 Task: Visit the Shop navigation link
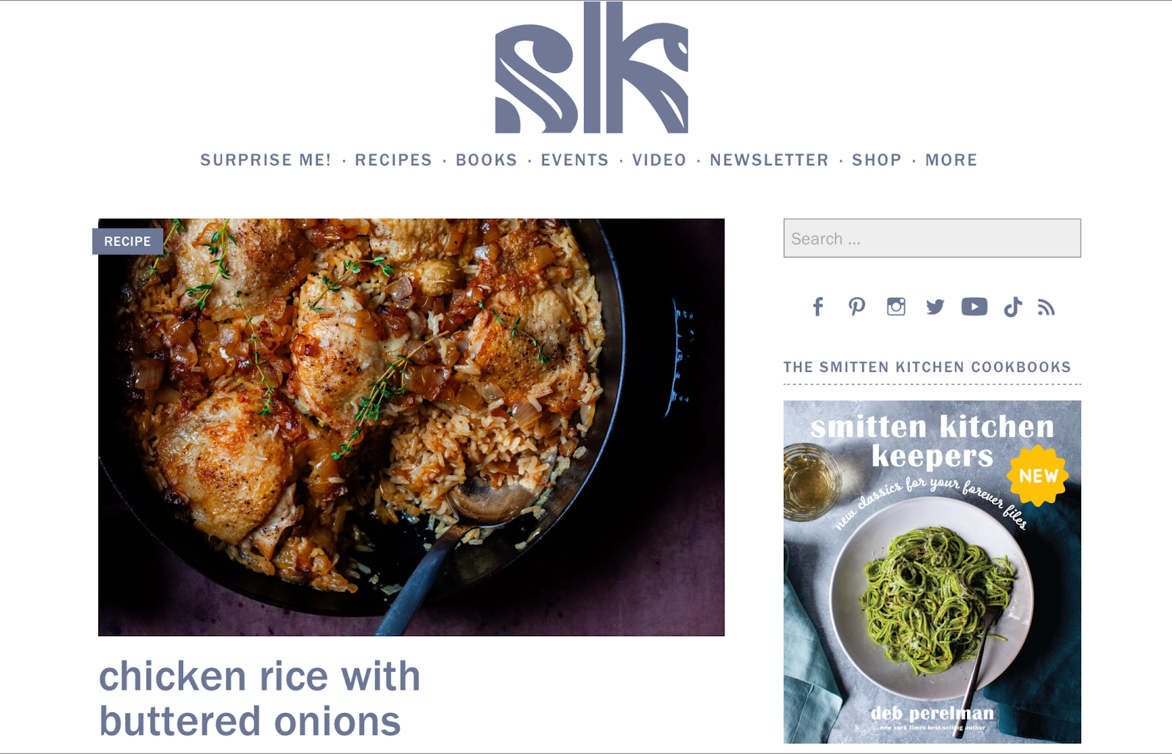(877, 160)
